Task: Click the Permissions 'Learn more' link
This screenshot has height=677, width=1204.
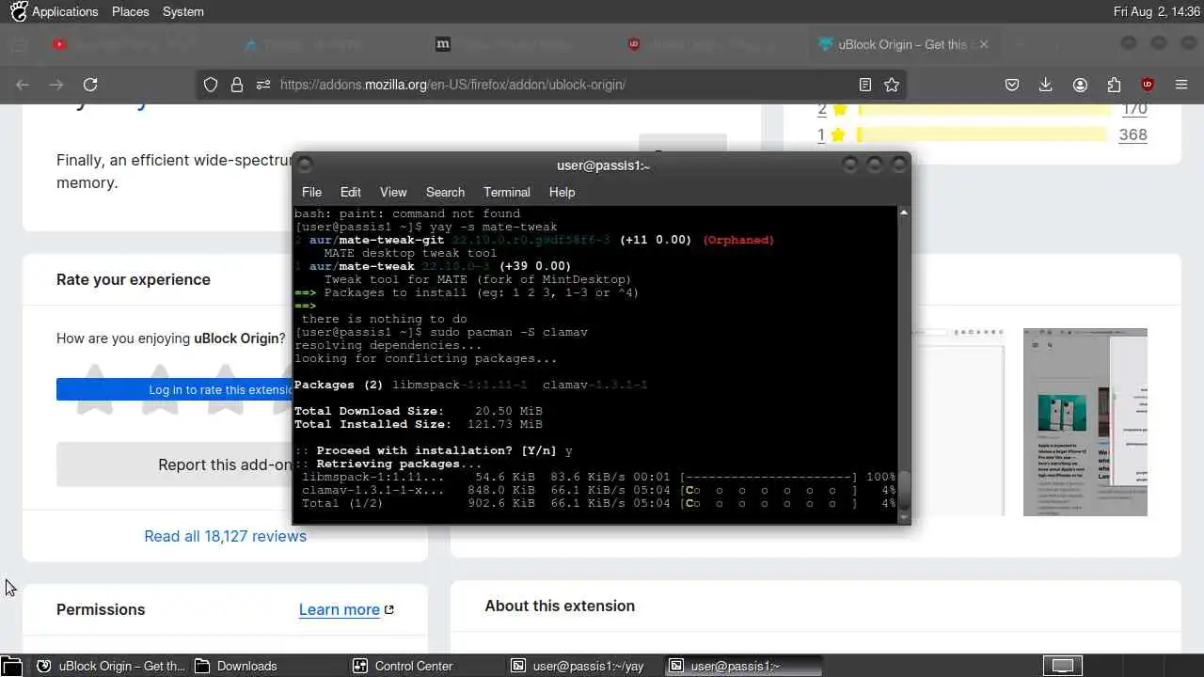Action: [346, 609]
